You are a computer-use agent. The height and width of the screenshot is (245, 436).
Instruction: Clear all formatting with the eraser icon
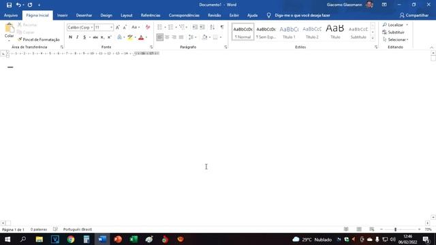148,27
